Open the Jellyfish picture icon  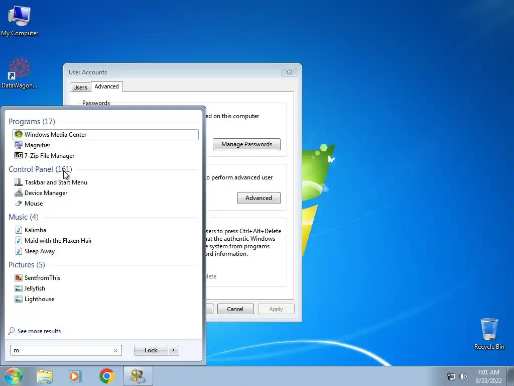(19, 288)
